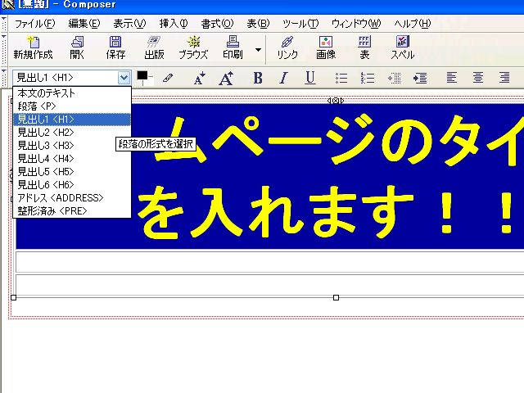
Task: Open the ヘルプ(H) menu
Action: pyautogui.click(x=413, y=24)
